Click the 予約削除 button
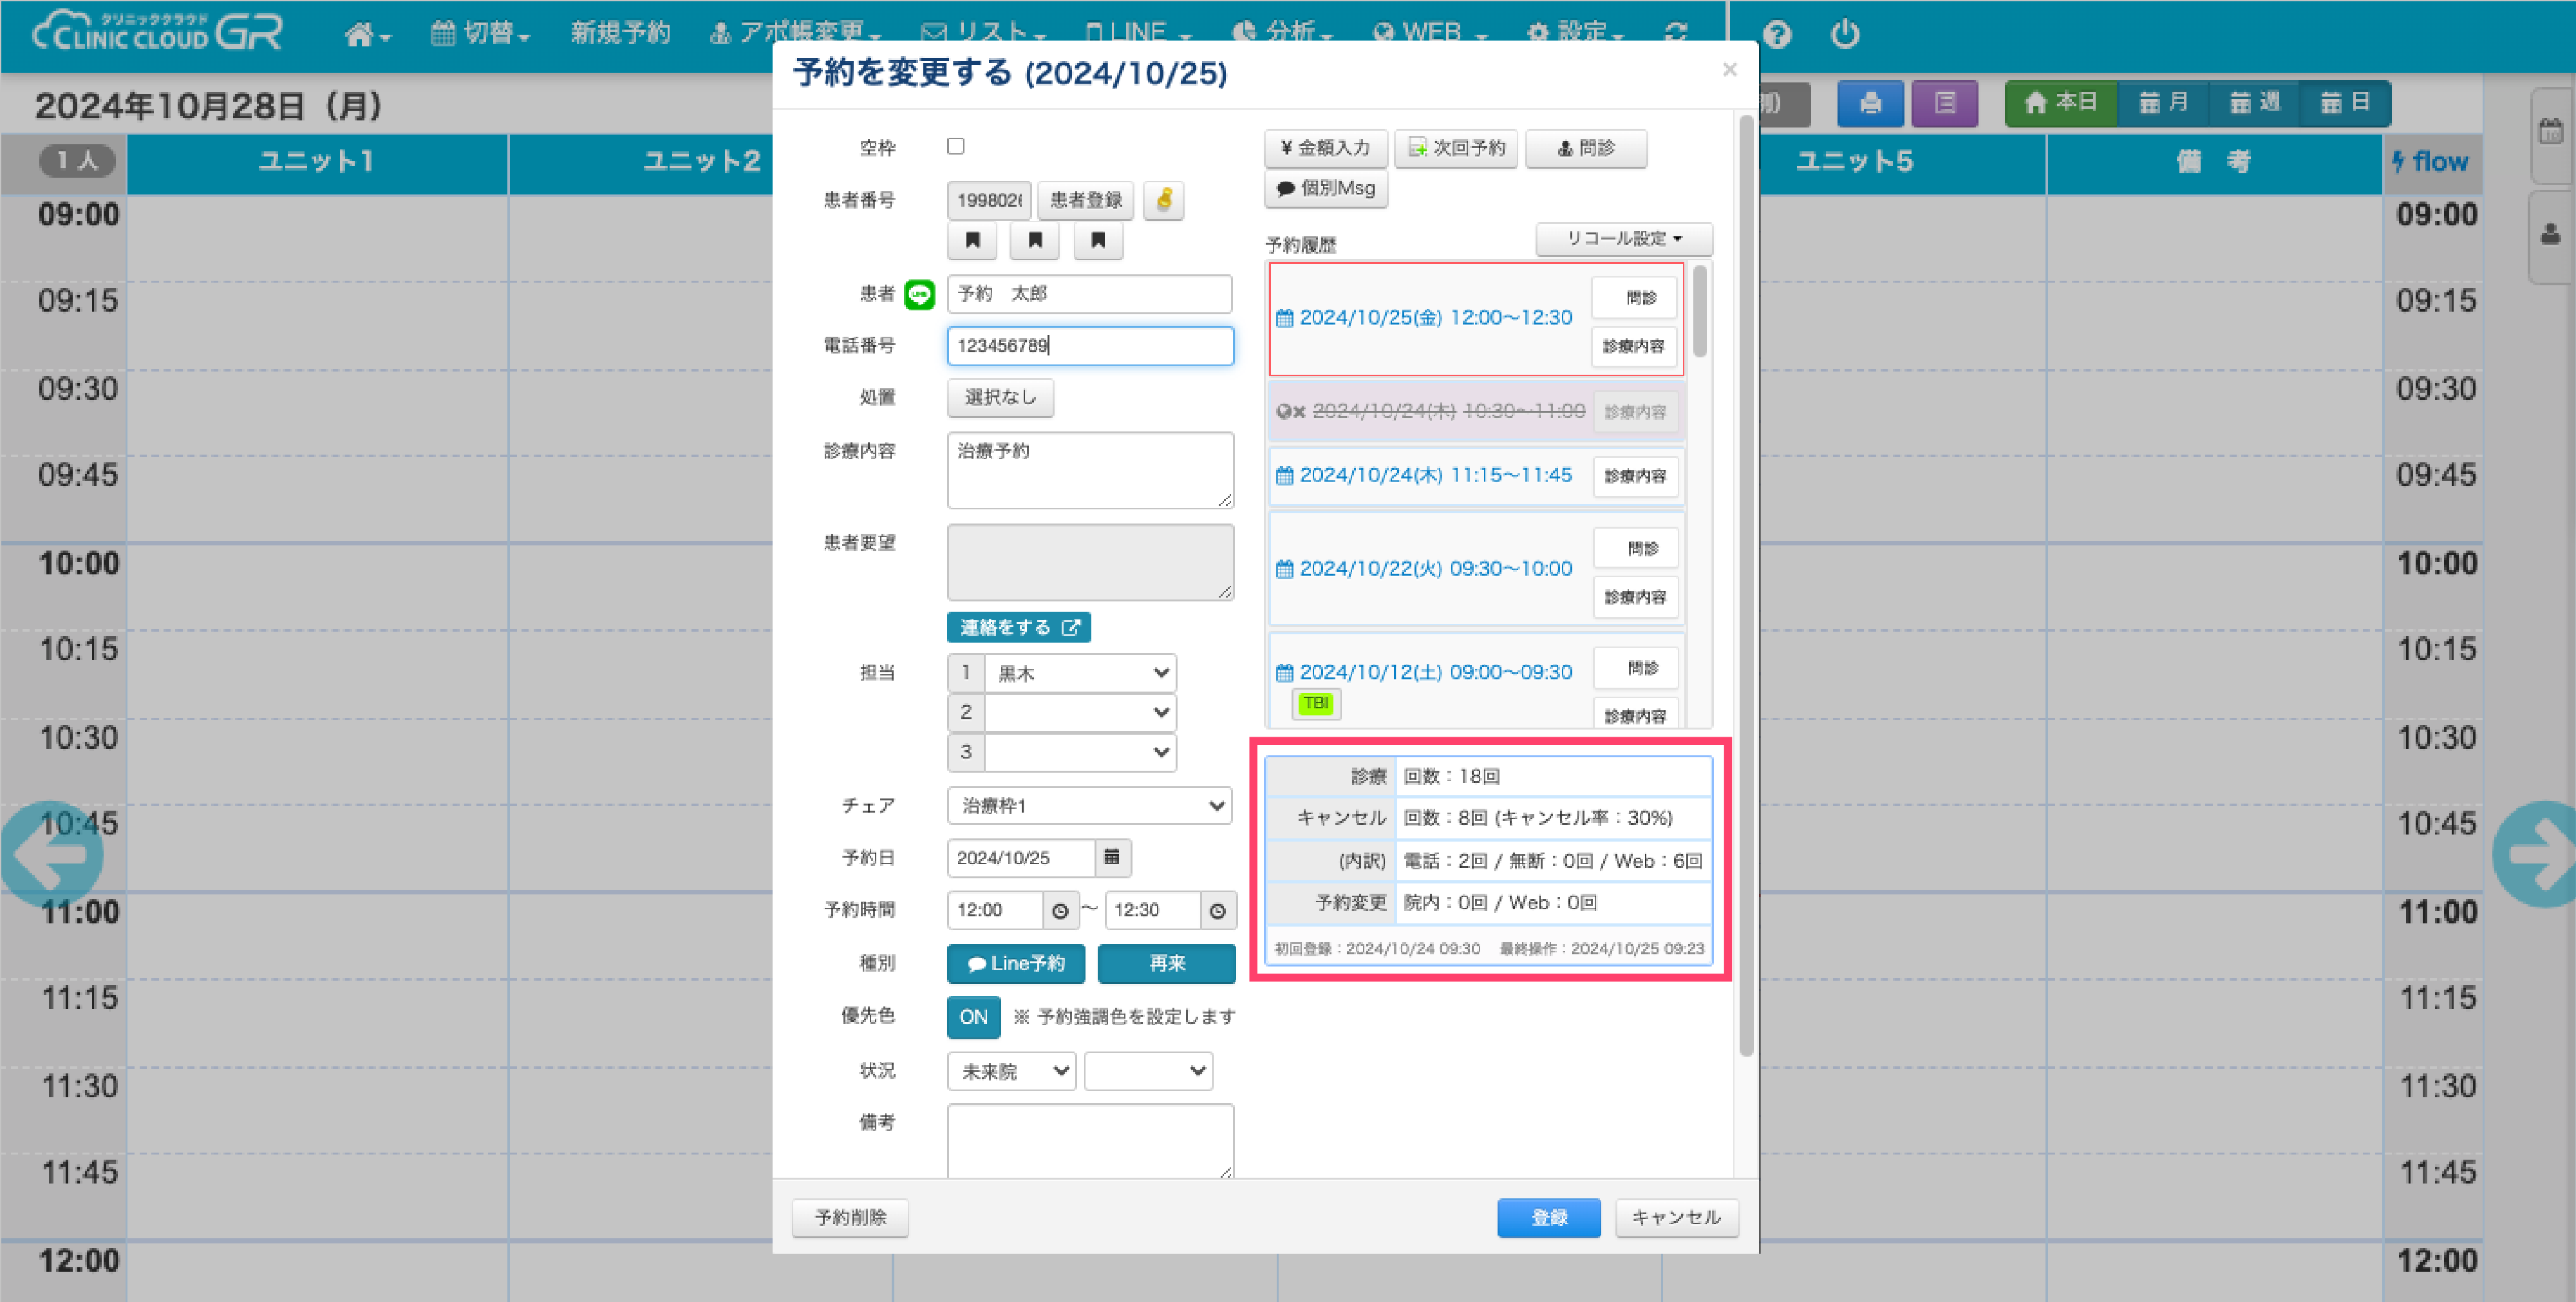 [x=850, y=1217]
